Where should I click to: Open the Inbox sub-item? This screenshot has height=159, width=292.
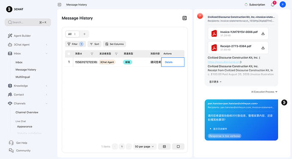[19, 62]
